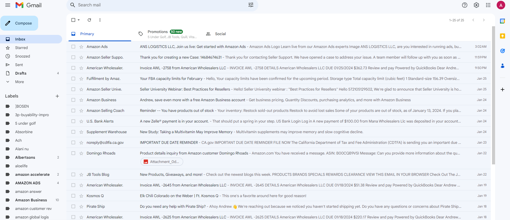Star the Pirate Ship email
This screenshot has width=510, height=220.
81,206
